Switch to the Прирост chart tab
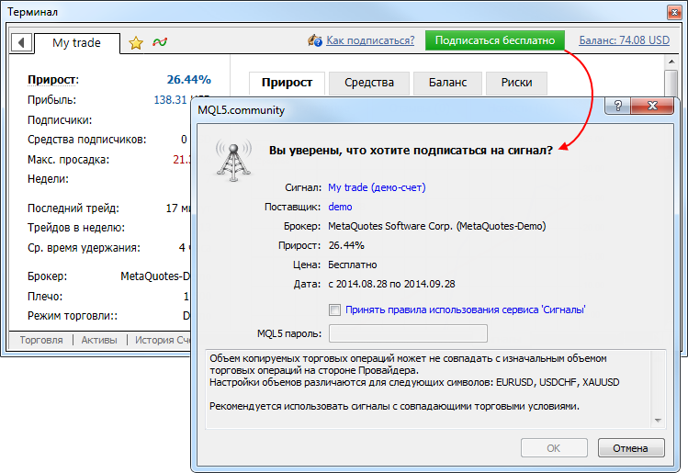The height and width of the screenshot is (473, 688). pyautogui.click(x=287, y=83)
